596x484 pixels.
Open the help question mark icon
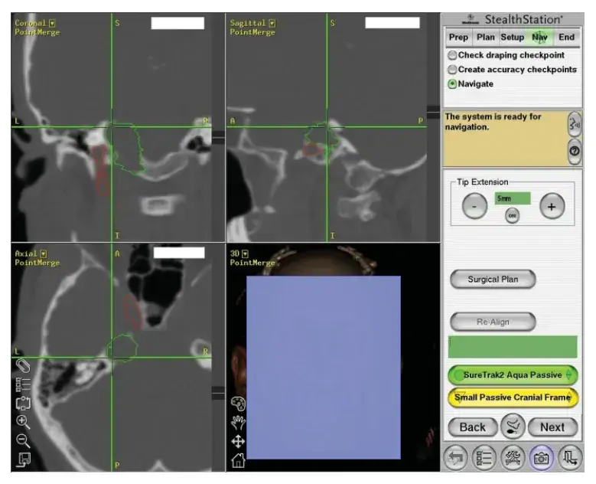[575, 151]
